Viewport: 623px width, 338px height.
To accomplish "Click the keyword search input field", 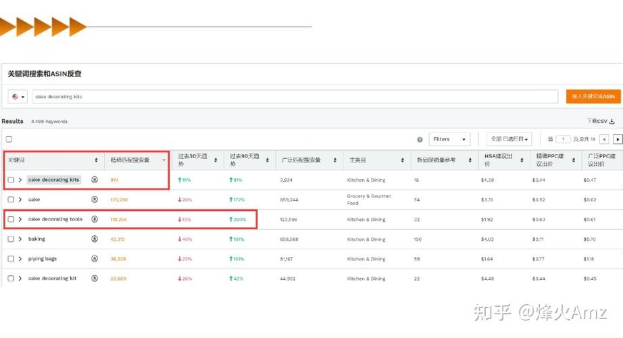I will 294,97.
